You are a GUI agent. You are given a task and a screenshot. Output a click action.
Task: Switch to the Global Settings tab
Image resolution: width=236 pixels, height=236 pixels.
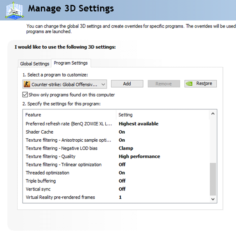coord(34,64)
